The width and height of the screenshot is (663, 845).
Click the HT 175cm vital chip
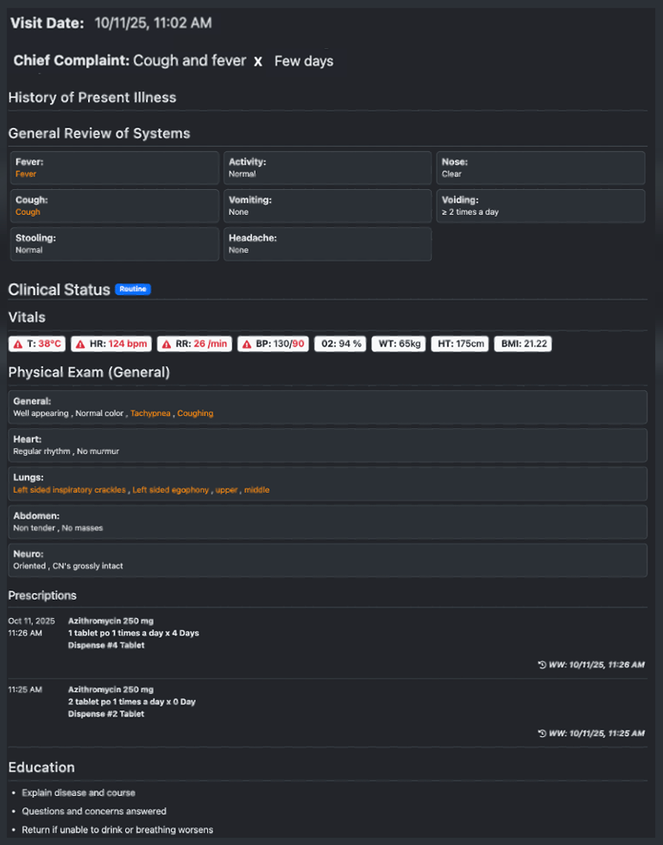click(x=460, y=344)
